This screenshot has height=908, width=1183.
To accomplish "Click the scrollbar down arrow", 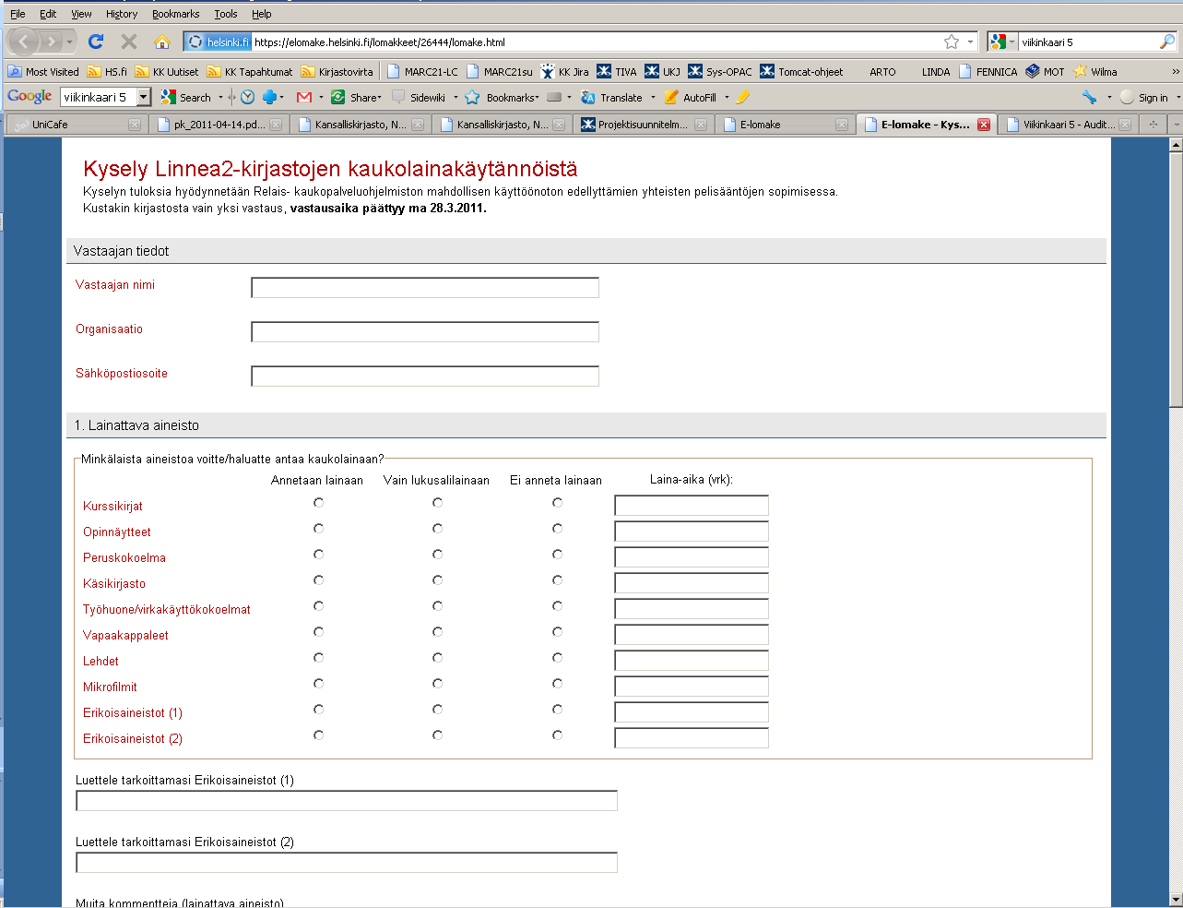I will [x=1176, y=899].
